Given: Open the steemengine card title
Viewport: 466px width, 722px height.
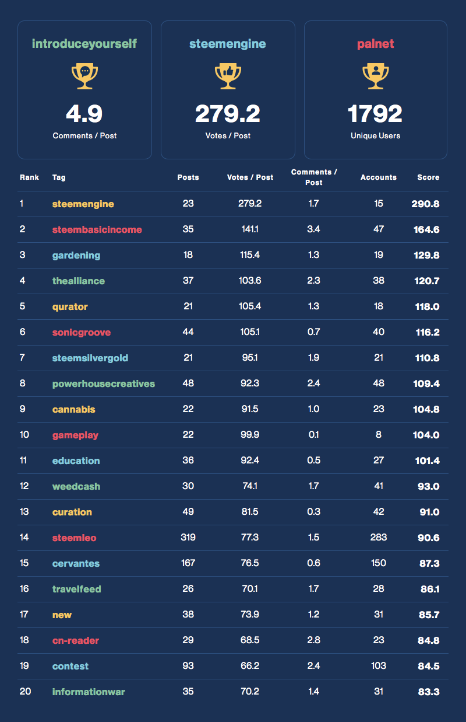Looking at the screenshot, I should click(x=228, y=44).
